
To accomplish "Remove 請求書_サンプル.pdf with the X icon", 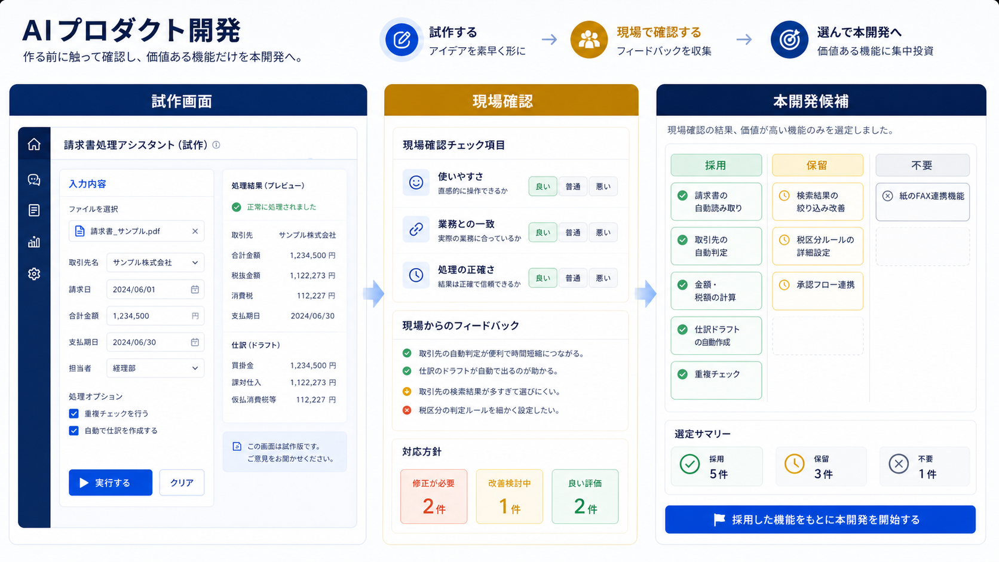I will click(195, 231).
